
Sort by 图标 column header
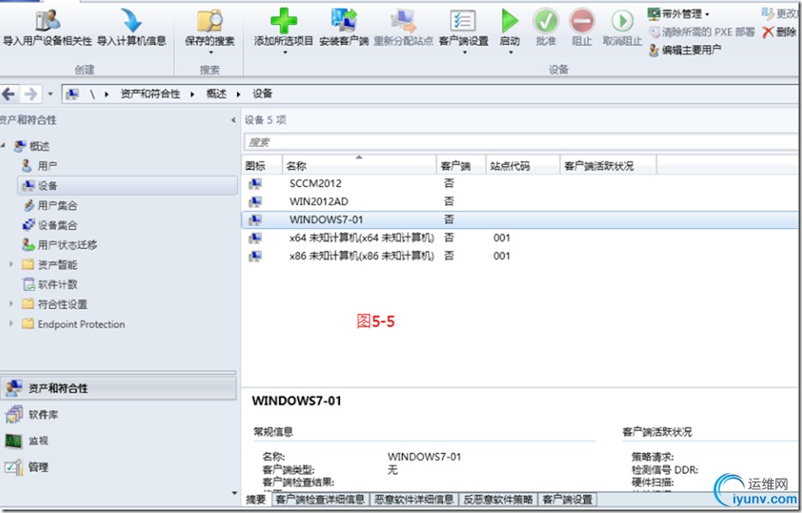click(262, 166)
